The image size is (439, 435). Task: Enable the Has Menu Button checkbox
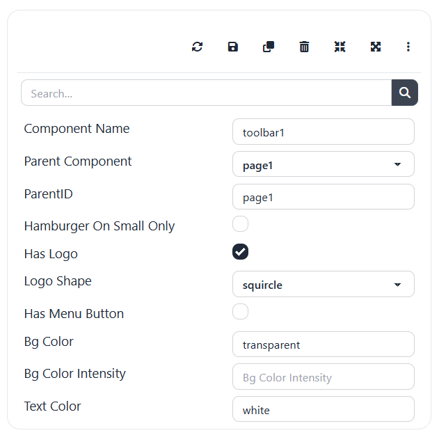[240, 311]
